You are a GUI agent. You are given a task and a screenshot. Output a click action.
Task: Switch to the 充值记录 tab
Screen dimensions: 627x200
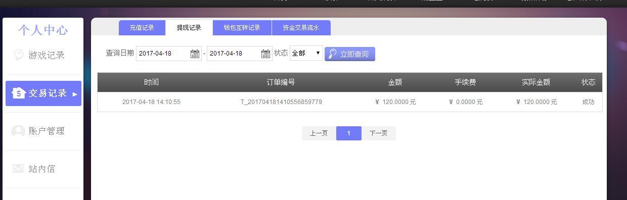[142, 28]
